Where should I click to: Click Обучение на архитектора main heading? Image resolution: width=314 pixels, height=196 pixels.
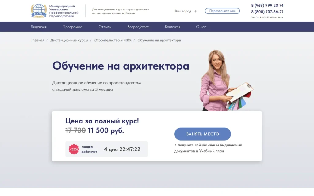pyautogui.click(x=121, y=66)
